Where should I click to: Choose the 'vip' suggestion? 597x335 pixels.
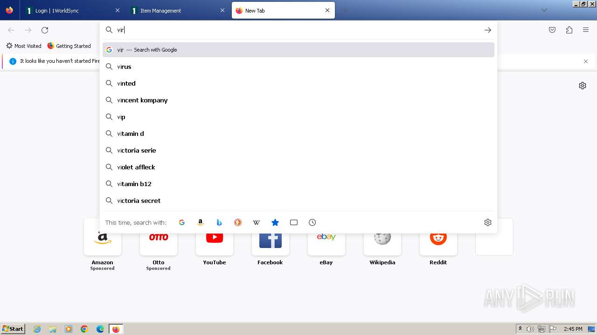[x=298, y=117]
